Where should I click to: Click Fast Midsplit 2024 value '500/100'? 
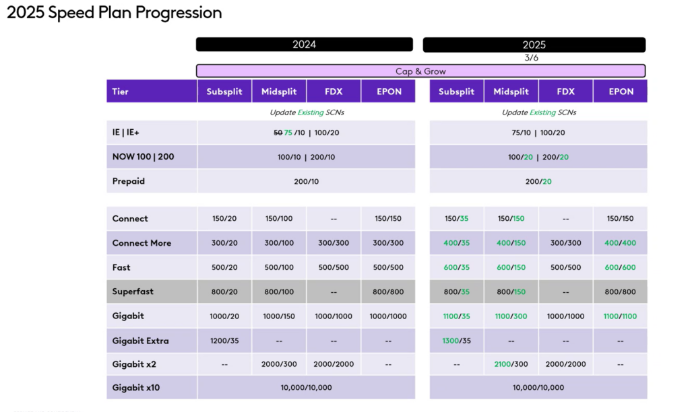(x=279, y=267)
